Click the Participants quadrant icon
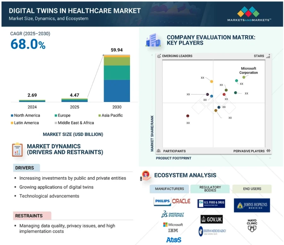The width and height of the screenshot is (284, 245). pos(159,151)
